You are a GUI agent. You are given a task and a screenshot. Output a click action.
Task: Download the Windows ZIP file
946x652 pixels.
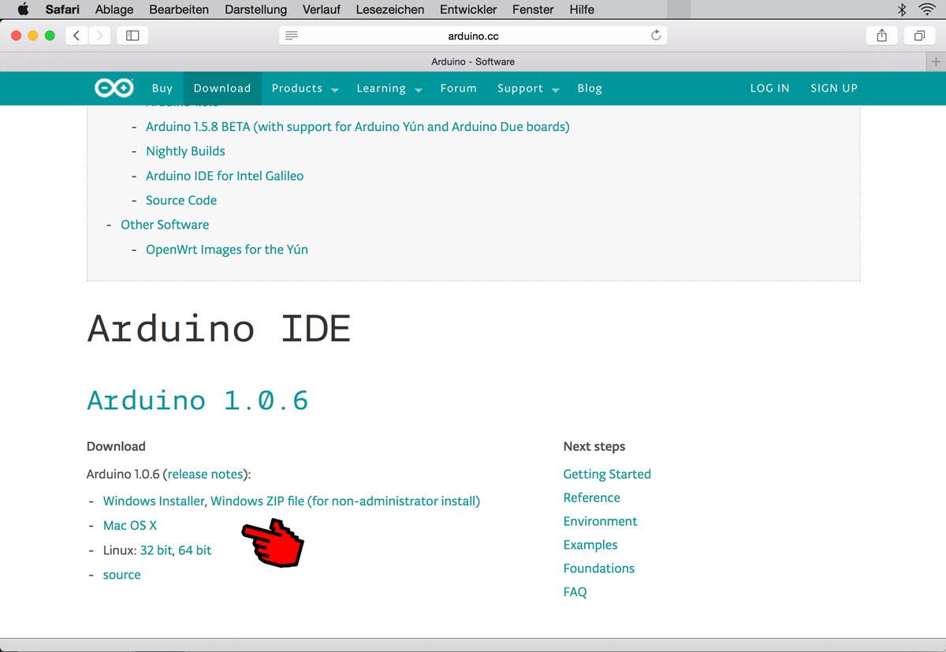click(x=345, y=501)
